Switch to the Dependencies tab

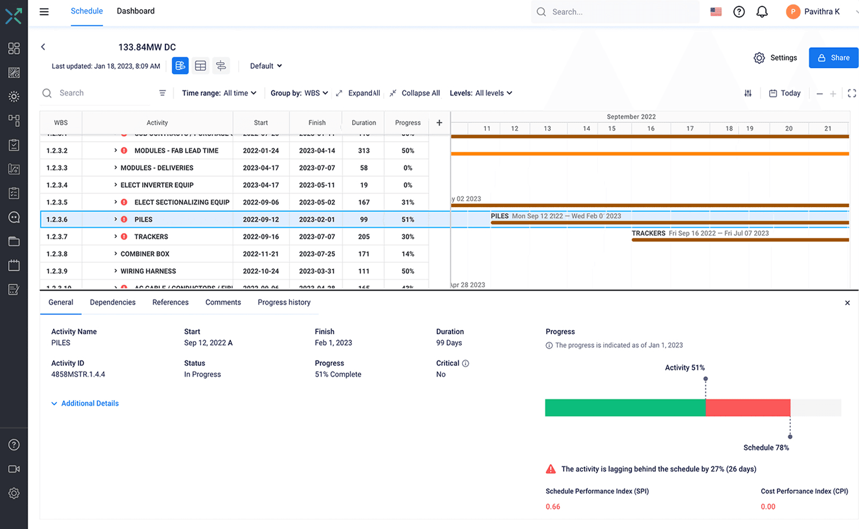(x=112, y=302)
